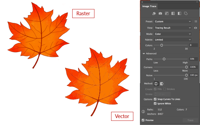Click the Colors slider handle

(x=161, y=45)
